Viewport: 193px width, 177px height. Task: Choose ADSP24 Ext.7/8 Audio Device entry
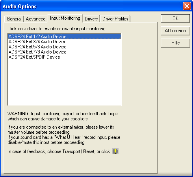pos(64,52)
